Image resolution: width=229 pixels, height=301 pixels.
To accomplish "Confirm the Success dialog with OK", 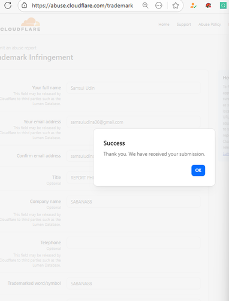I will point(198,170).
